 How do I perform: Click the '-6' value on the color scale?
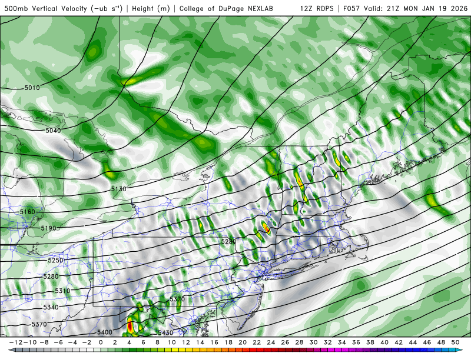58,342
